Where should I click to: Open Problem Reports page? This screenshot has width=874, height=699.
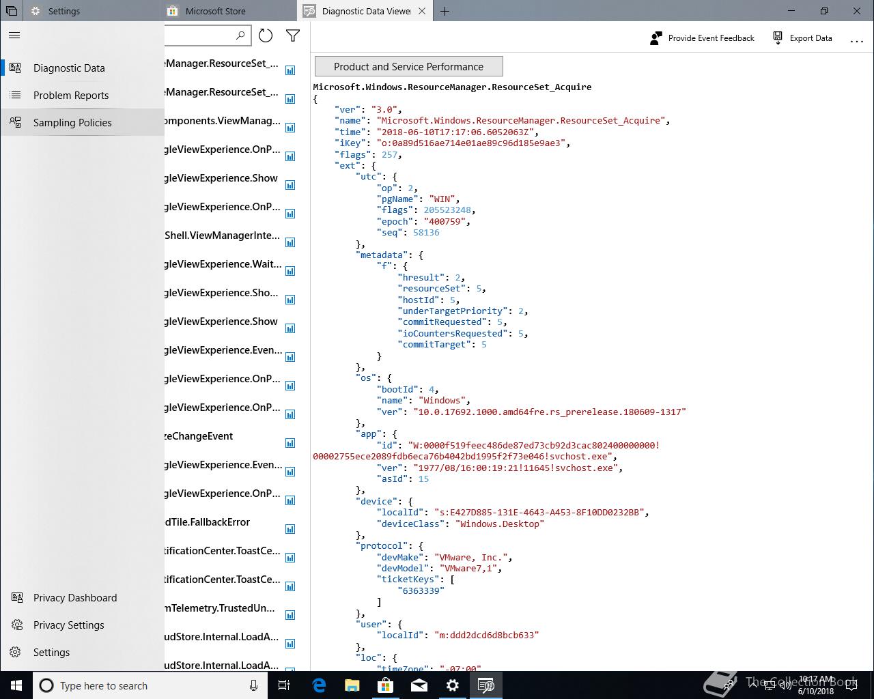(x=82, y=96)
